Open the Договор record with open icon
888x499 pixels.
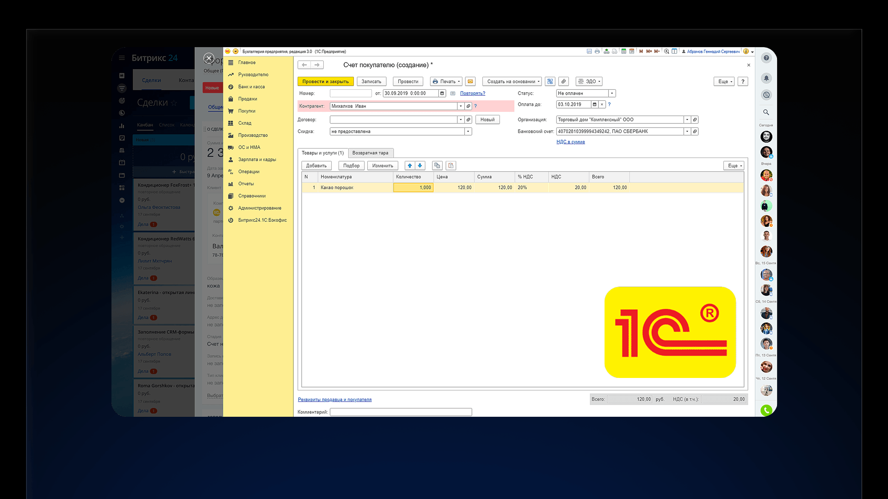click(x=468, y=120)
